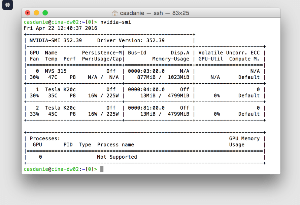Click the '45C' temperature value
Image resolution: width=300 pixels, height=205 pixels.
[x=53, y=114]
